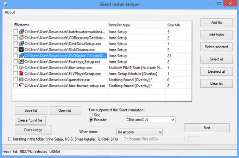Check the DeskDriveSetup.exe checkbox
The width and height of the screenshot is (239, 158).
[15, 44]
